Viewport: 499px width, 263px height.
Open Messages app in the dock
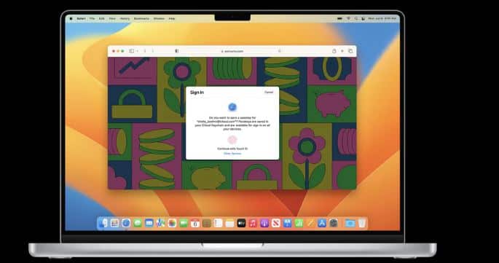pyautogui.click(x=138, y=223)
